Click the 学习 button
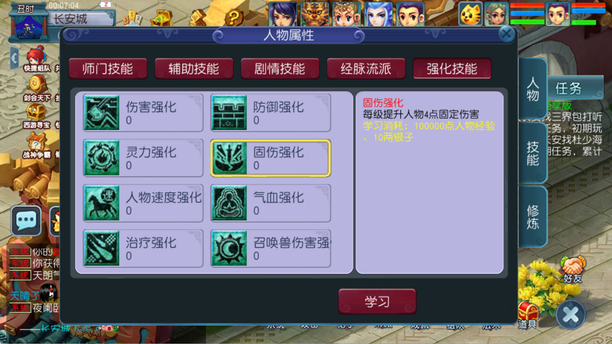 tap(377, 302)
